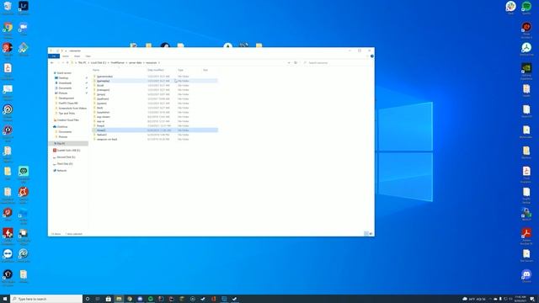Open the notification center icon

(x=531, y=299)
